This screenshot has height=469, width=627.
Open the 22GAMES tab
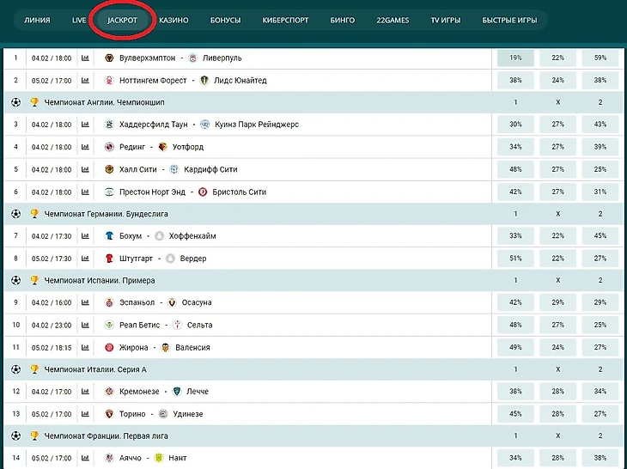point(393,20)
